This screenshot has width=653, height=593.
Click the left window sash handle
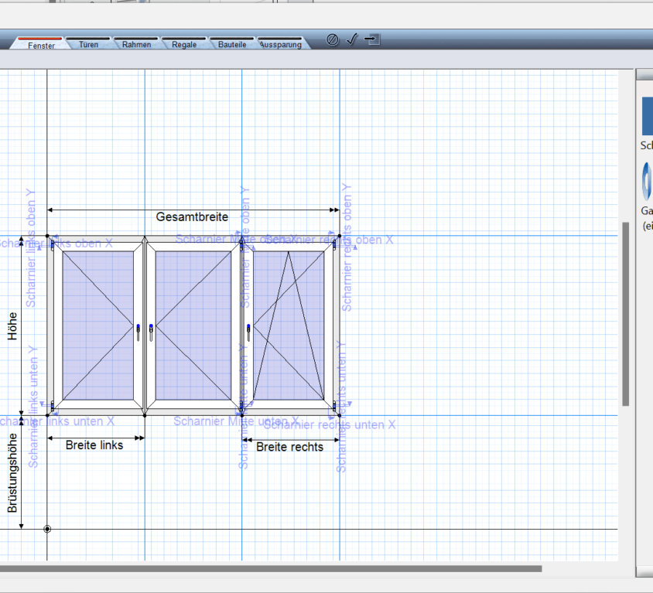point(138,332)
